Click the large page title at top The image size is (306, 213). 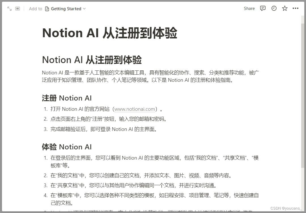pyautogui.click(x=110, y=33)
